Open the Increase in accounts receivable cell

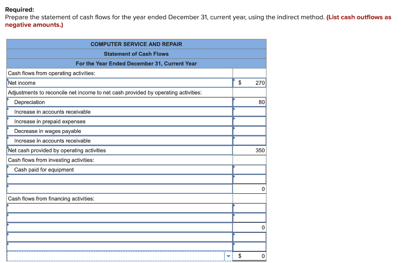(x=119, y=112)
